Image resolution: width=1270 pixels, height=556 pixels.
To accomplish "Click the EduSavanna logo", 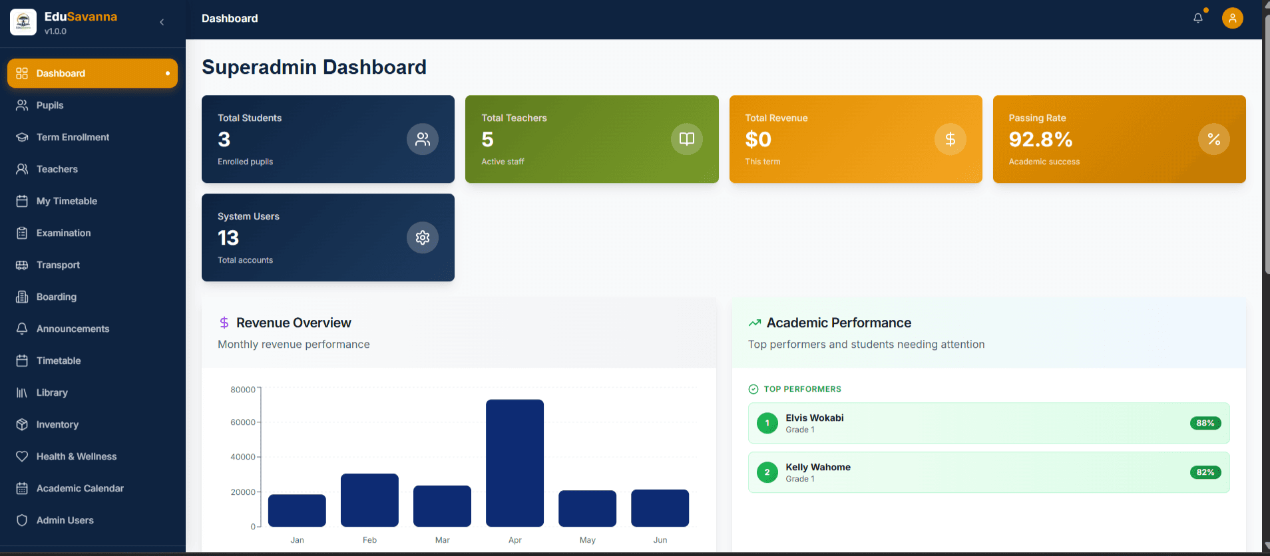I will tap(23, 22).
